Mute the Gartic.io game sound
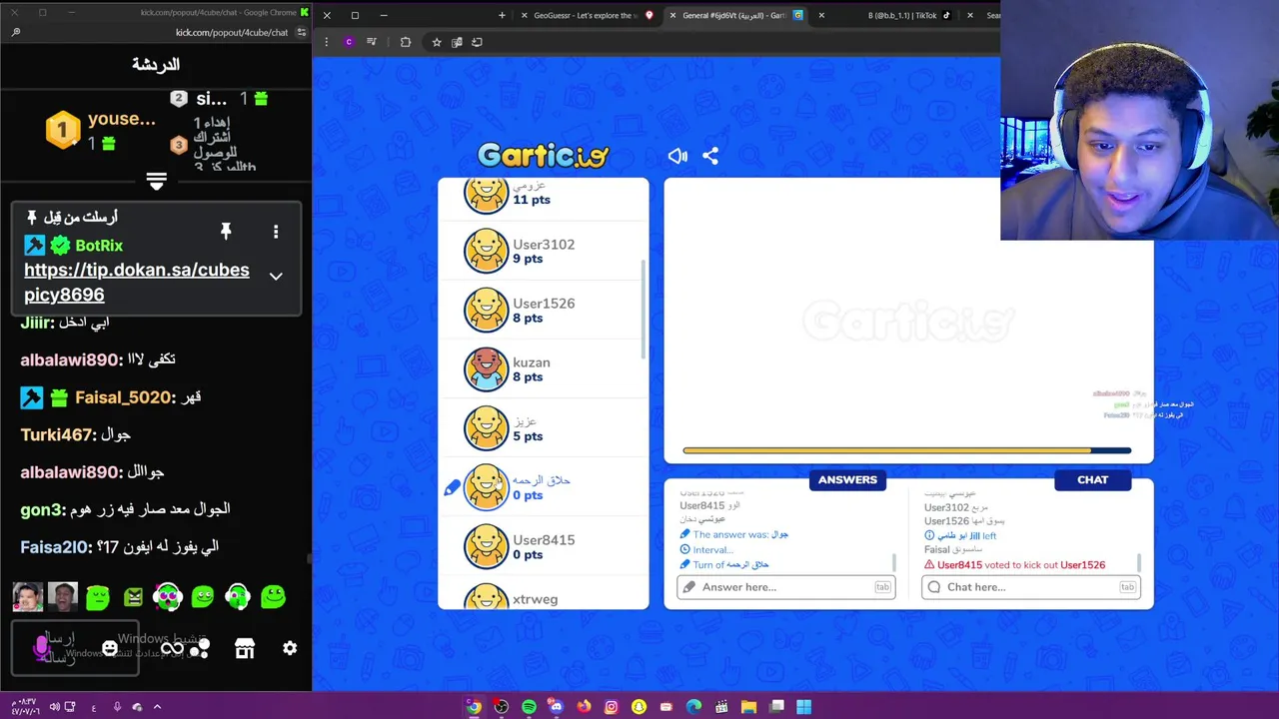The width and height of the screenshot is (1279, 719). point(677,156)
